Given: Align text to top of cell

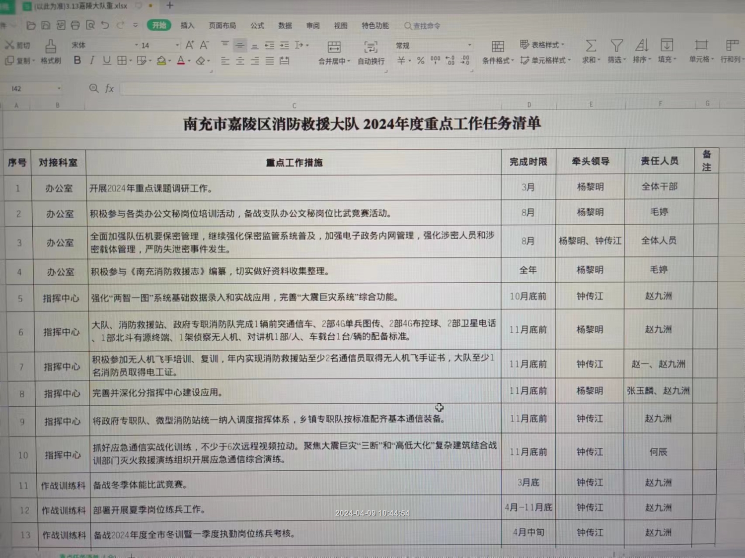Looking at the screenshot, I should tap(225, 45).
